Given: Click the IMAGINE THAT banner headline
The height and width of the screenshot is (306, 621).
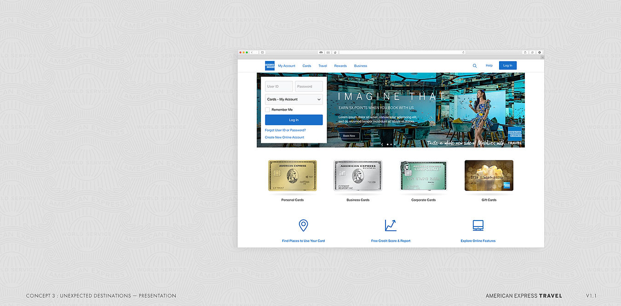Looking at the screenshot, I should [392, 96].
